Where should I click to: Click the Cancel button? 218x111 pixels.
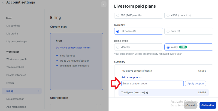pyautogui.click(x=190, y=105)
